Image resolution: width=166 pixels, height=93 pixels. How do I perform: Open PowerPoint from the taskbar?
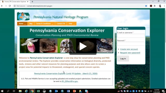(74, 91)
